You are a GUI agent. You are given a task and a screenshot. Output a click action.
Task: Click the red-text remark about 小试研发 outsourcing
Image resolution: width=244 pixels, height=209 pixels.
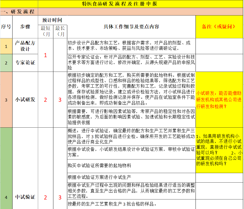(219, 100)
